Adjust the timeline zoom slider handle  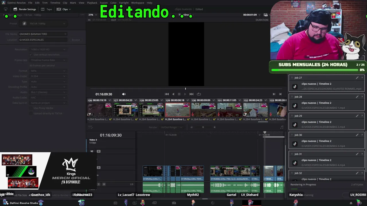click(203, 127)
